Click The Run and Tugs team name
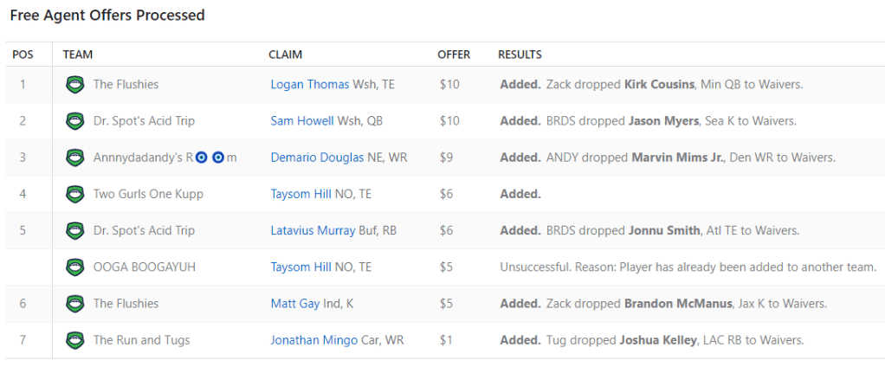 tap(141, 340)
